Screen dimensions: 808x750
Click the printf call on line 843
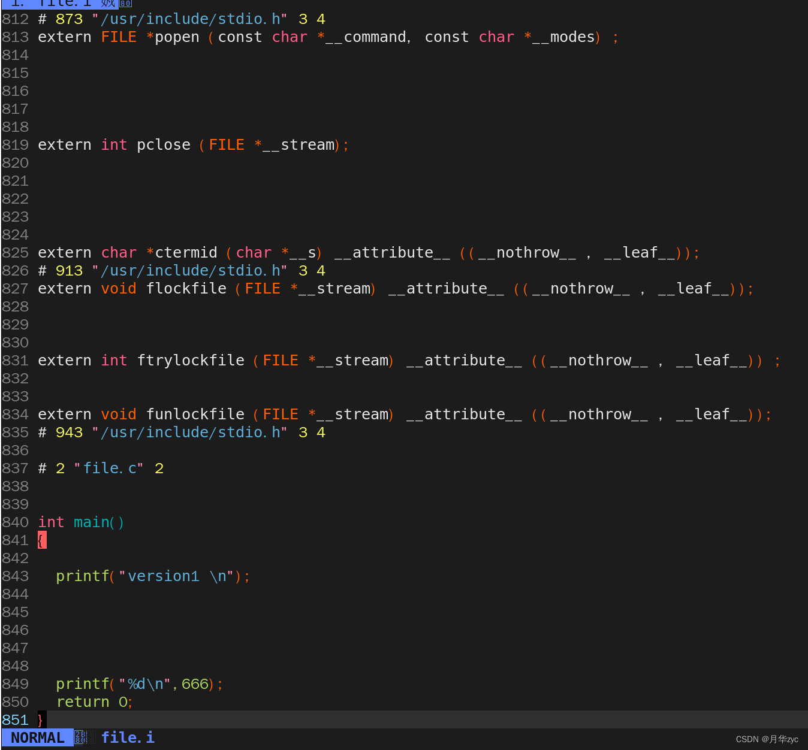tap(82, 576)
